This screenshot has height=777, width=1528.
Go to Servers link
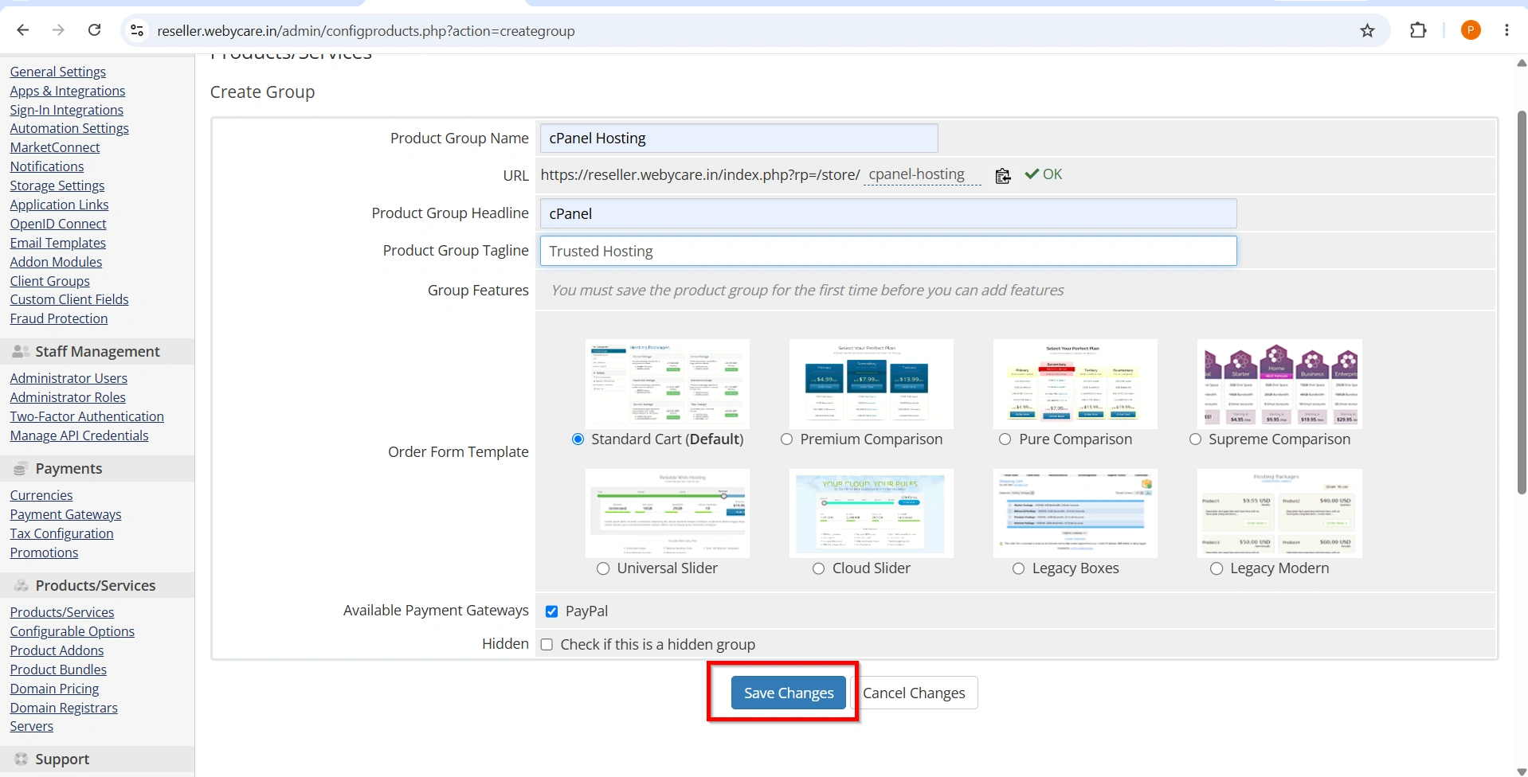click(32, 726)
